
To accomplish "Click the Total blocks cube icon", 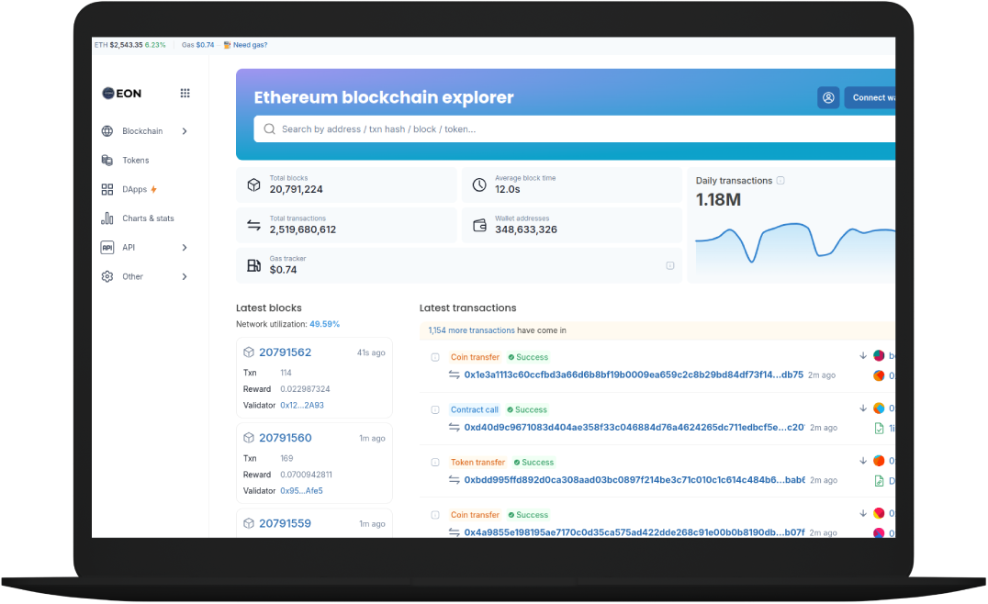I will pyautogui.click(x=253, y=185).
